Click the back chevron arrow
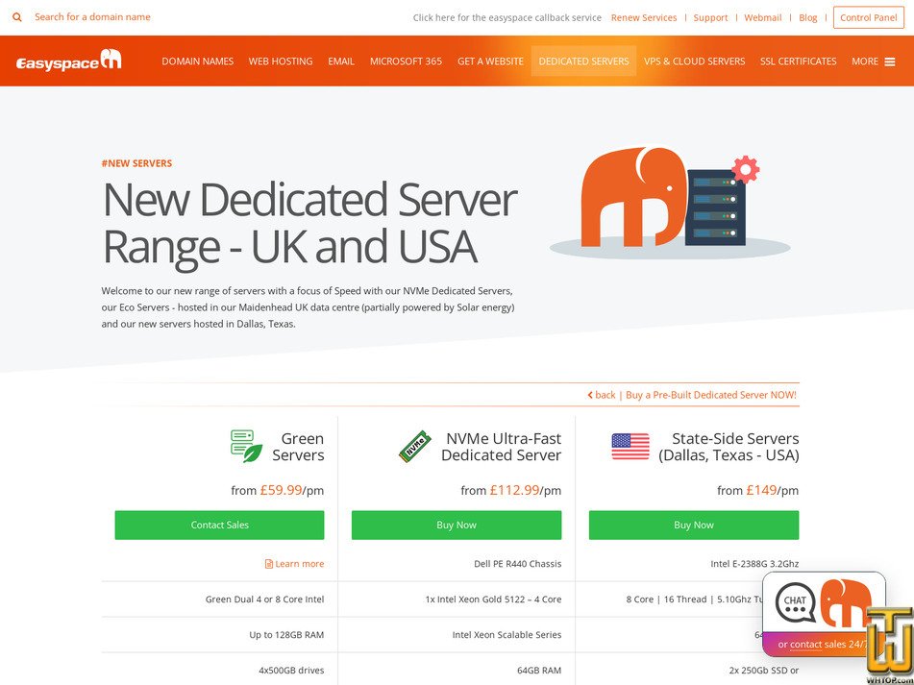 (x=590, y=395)
